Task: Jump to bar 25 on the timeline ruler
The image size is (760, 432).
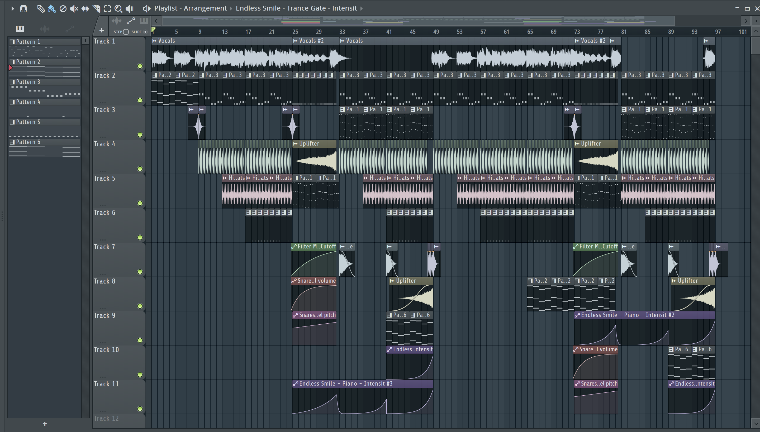Action: (295, 32)
